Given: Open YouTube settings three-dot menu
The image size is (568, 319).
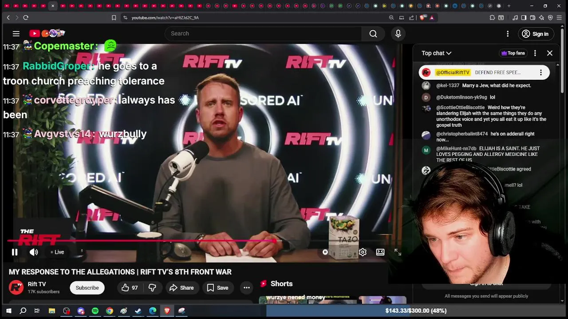Looking at the screenshot, I should pos(508,34).
